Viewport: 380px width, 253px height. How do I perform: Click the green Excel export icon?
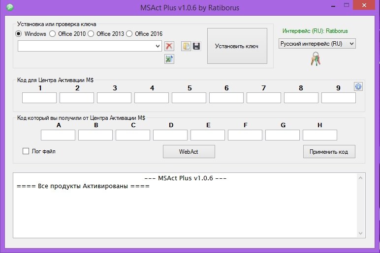tap(169, 59)
